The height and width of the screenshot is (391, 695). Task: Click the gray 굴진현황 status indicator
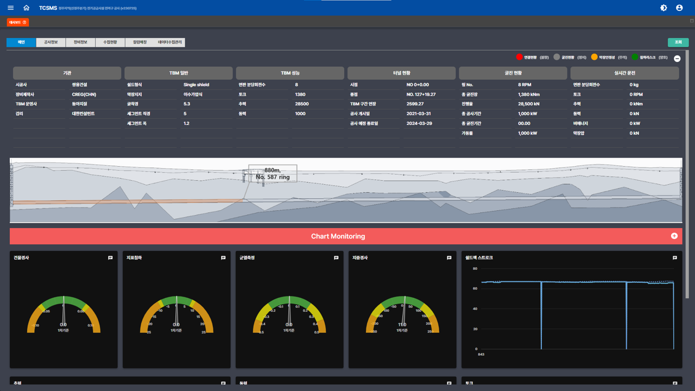[x=557, y=57]
